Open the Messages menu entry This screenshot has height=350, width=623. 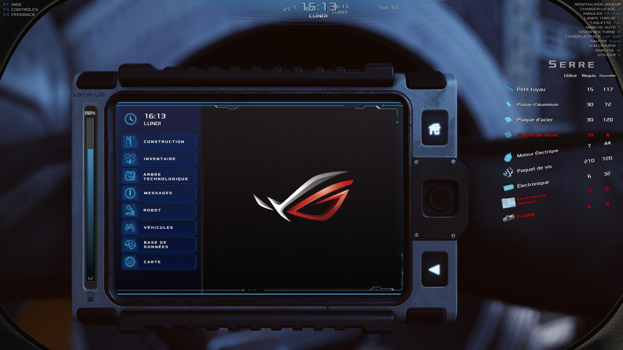[x=159, y=193]
